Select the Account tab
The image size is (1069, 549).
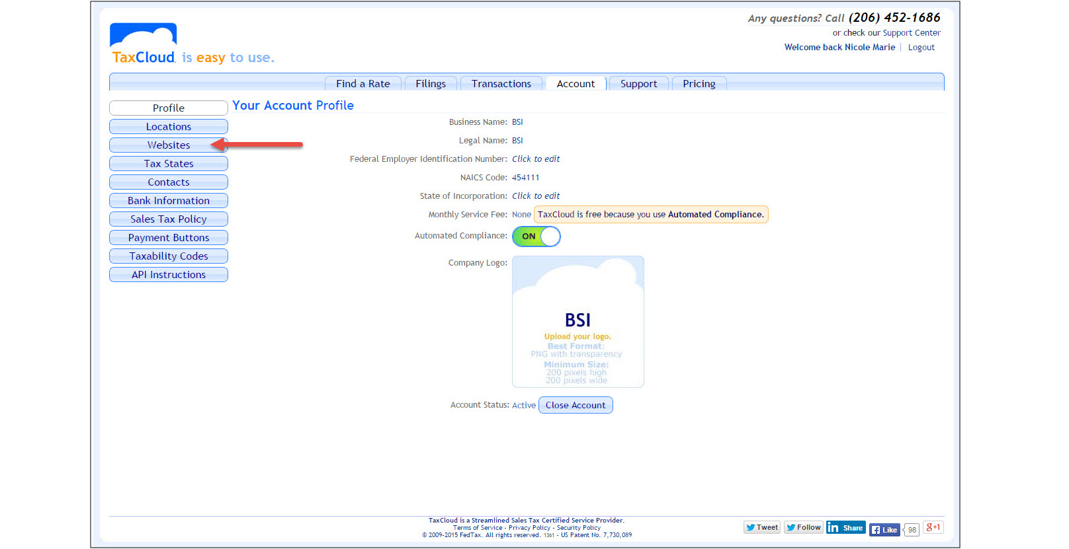click(x=576, y=83)
